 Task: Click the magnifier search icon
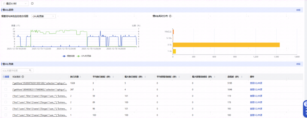(x=30, y=70)
